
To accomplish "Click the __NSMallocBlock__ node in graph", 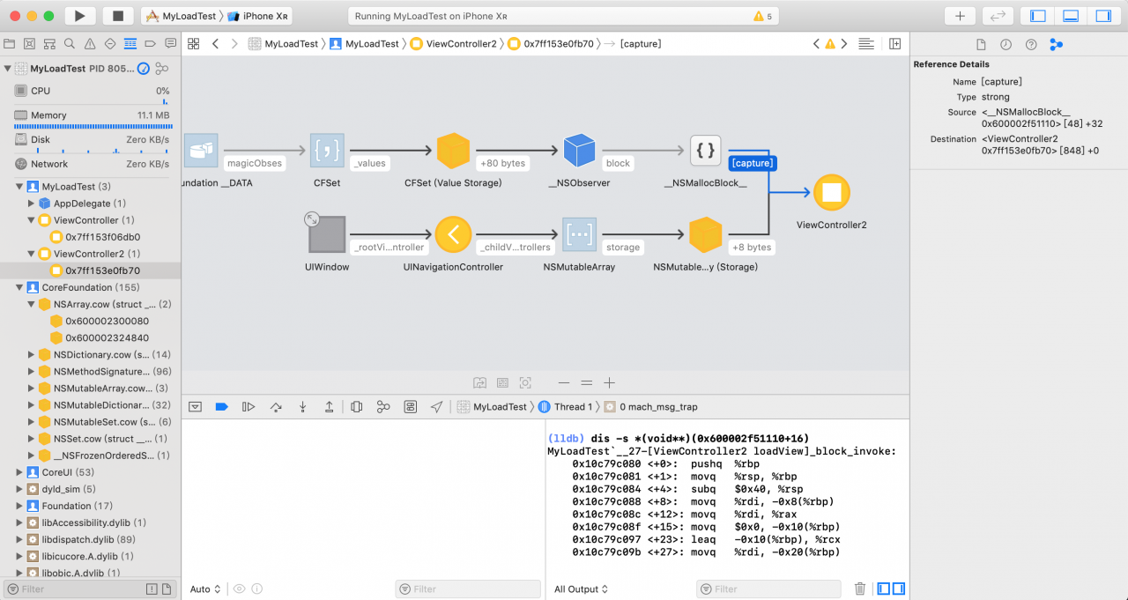I will [705, 152].
